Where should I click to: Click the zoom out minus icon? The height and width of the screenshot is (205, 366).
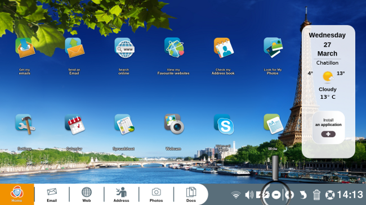[276, 195]
